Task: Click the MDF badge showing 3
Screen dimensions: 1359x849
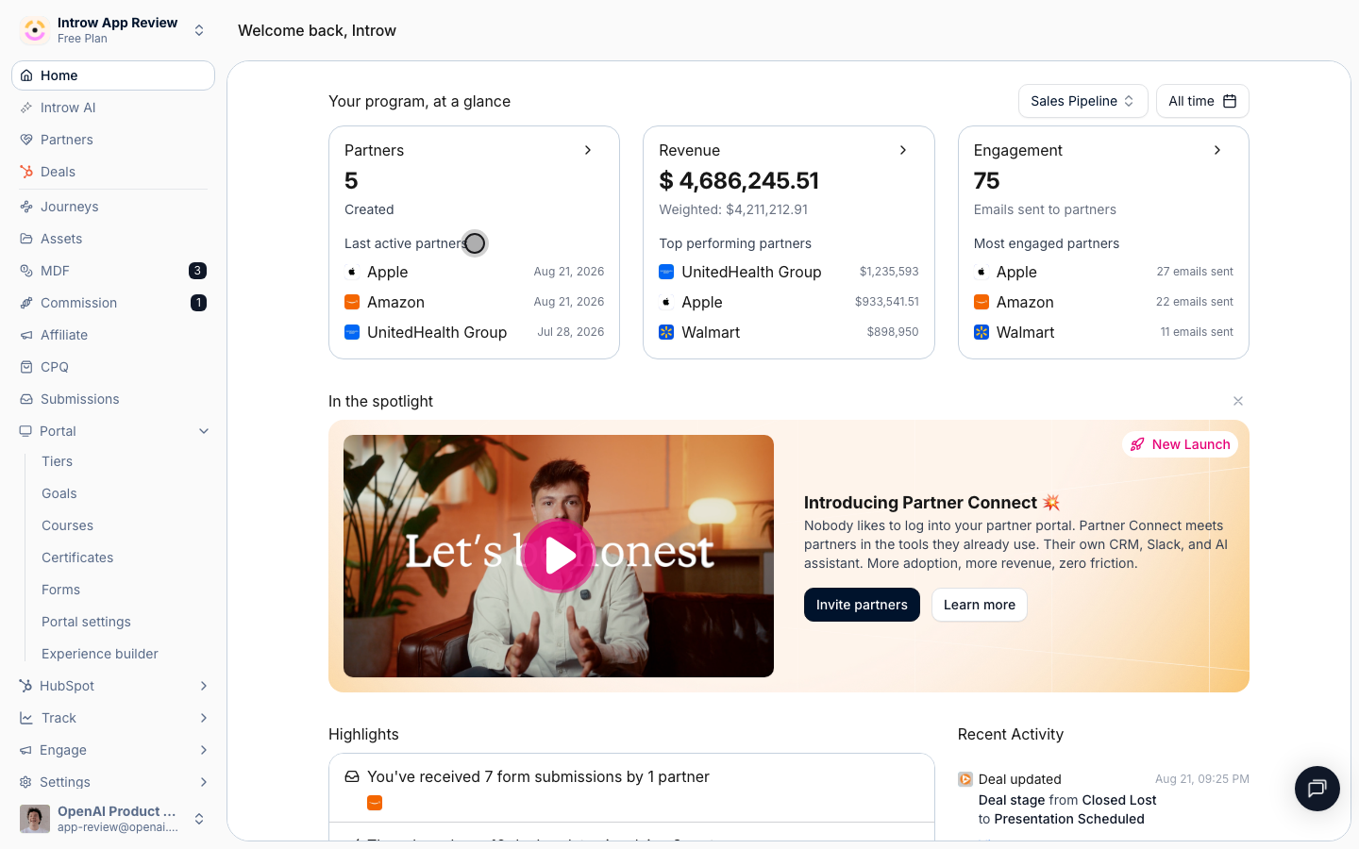Action: point(197,271)
